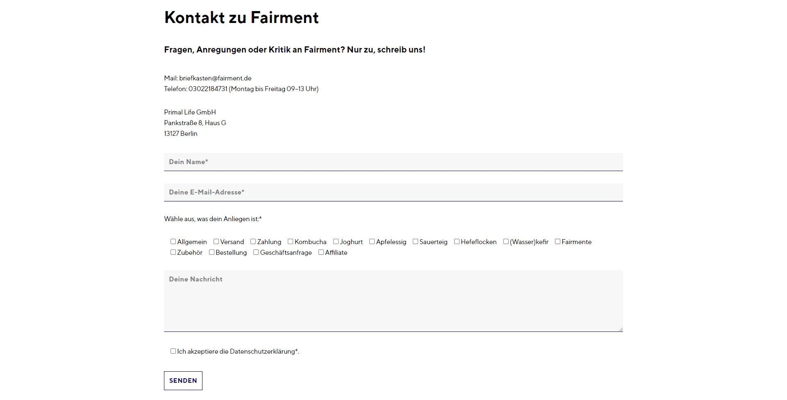The width and height of the screenshot is (787, 400).
Task: Check the Zubehör option
Action: tap(173, 252)
